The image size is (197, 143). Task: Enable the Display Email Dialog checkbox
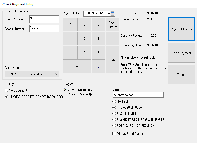click(x=114, y=134)
